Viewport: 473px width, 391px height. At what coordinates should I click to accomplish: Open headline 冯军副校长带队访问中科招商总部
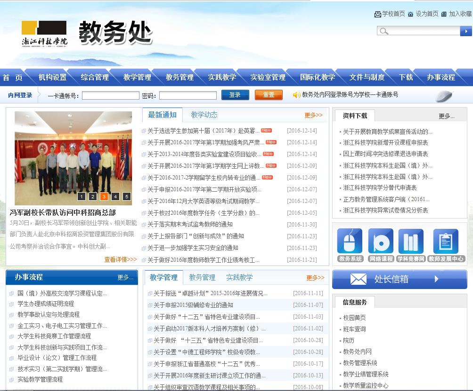point(63,212)
